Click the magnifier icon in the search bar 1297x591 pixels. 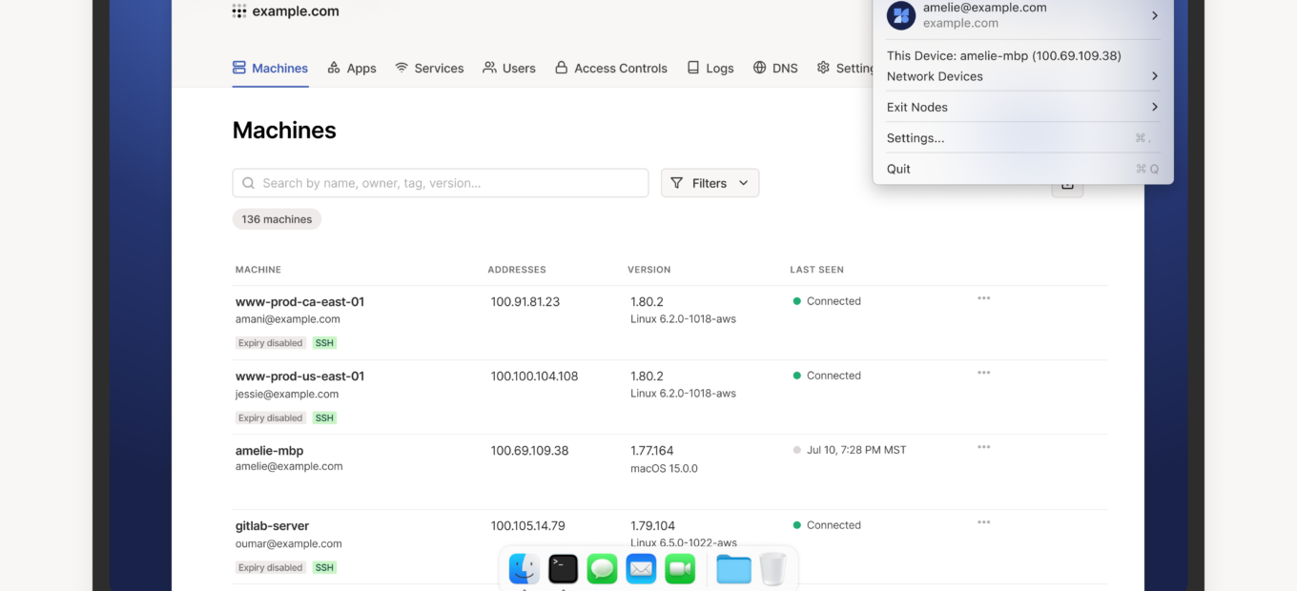click(248, 182)
